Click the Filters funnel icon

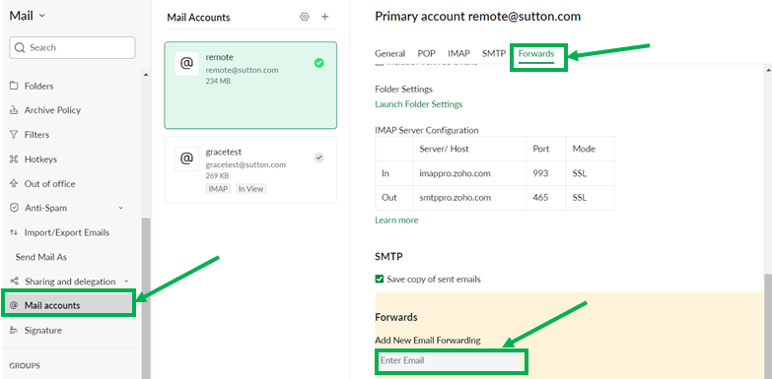click(14, 135)
